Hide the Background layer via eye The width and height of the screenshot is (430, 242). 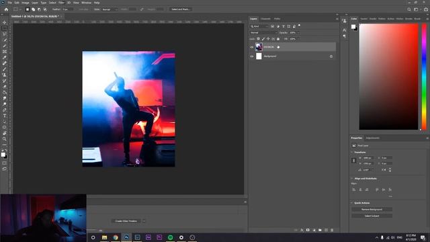click(252, 56)
